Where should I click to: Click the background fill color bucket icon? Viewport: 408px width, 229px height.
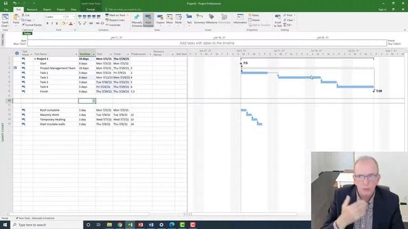[x=63, y=24]
